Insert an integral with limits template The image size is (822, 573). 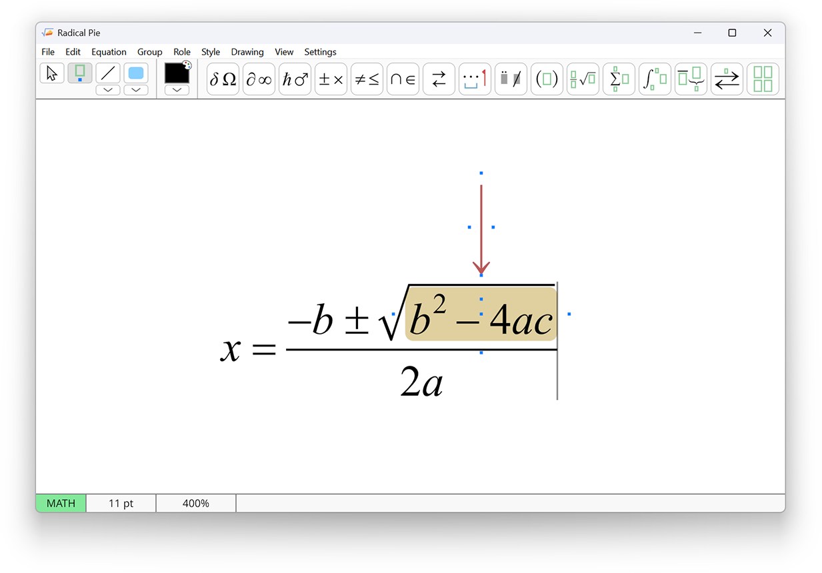[655, 79]
